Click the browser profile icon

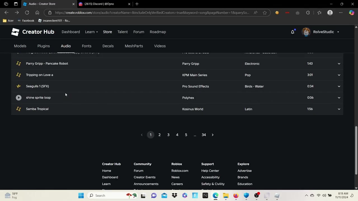point(330,13)
